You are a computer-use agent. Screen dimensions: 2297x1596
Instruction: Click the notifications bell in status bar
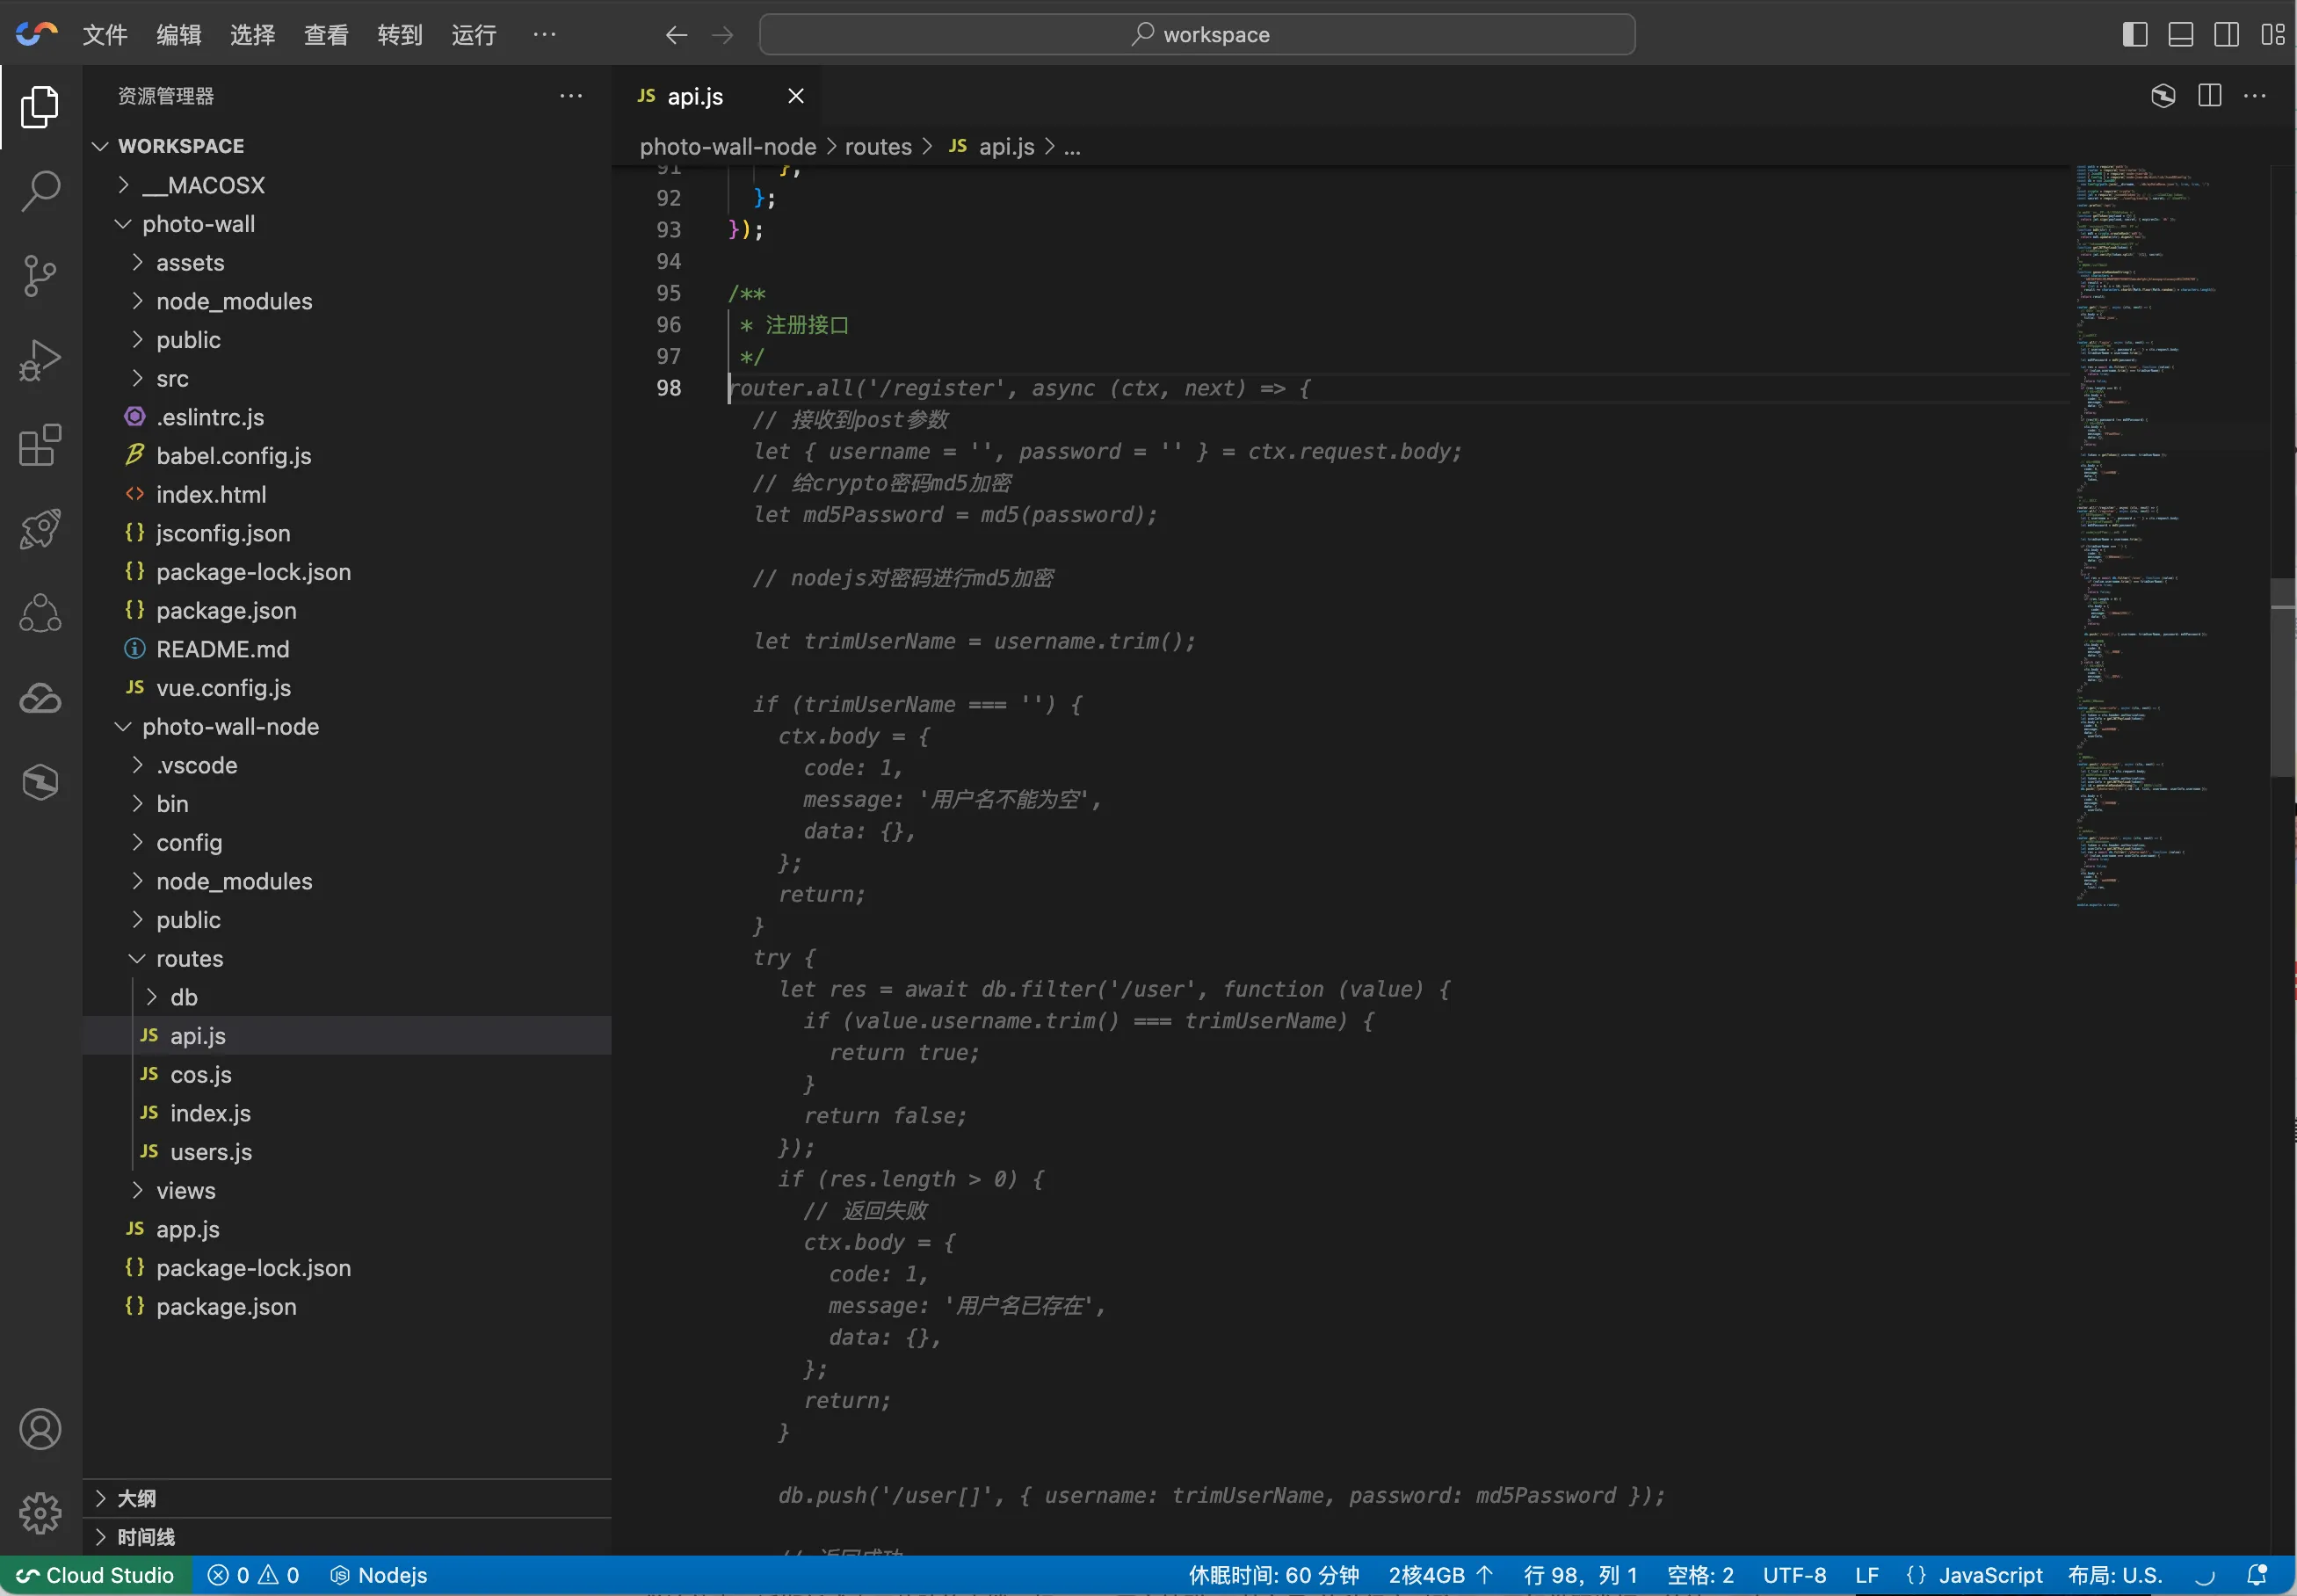click(x=2256, y=1575)
